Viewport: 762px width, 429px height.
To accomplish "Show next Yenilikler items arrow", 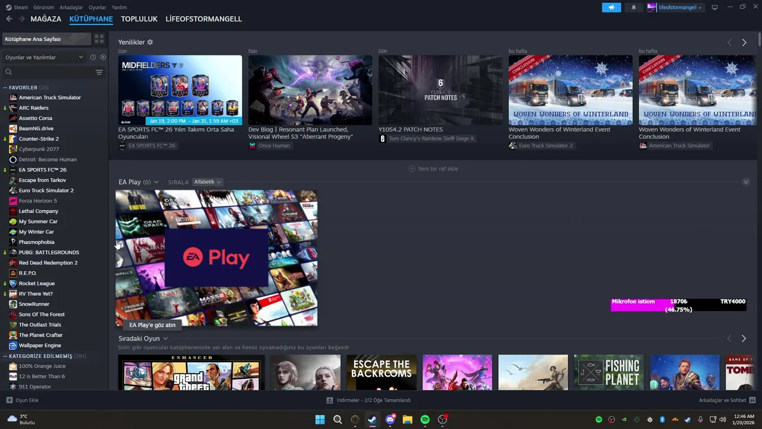I will (x=744, y=42).
